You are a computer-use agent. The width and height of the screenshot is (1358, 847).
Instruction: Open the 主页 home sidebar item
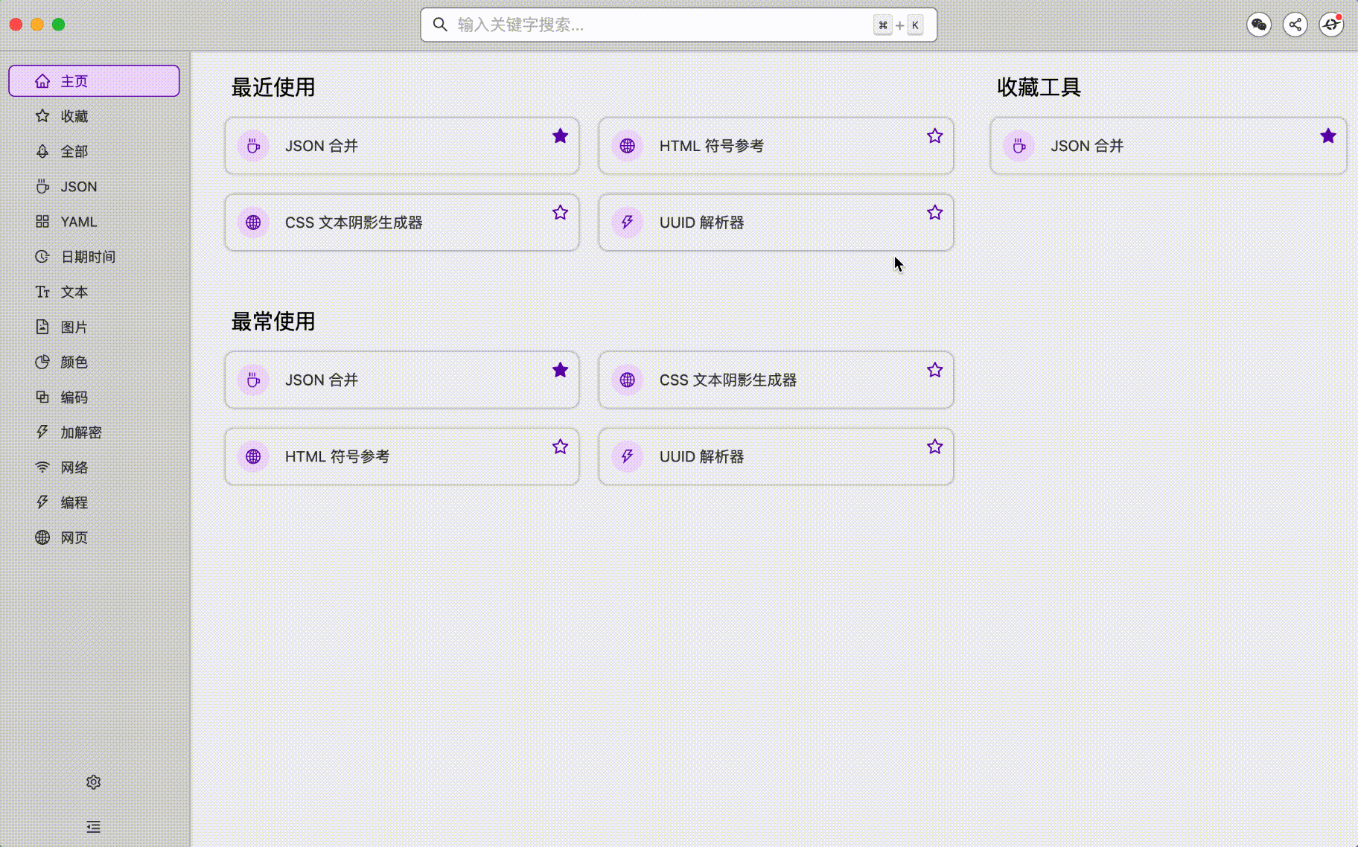(94, 80)
